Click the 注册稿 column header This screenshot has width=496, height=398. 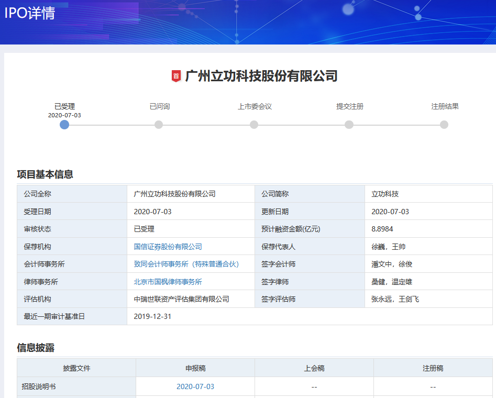click(x=433, y=368)
